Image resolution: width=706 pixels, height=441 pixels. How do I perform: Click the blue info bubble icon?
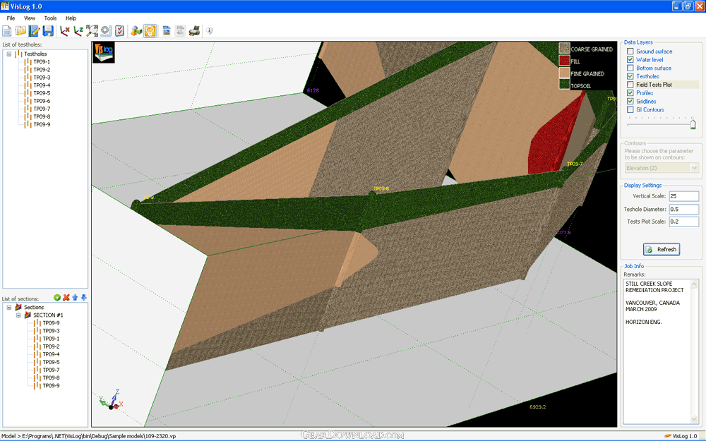click(x=210, y=31)
